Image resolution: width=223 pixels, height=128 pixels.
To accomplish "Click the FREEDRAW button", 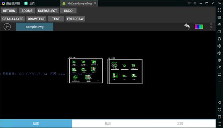I will 75,19.
